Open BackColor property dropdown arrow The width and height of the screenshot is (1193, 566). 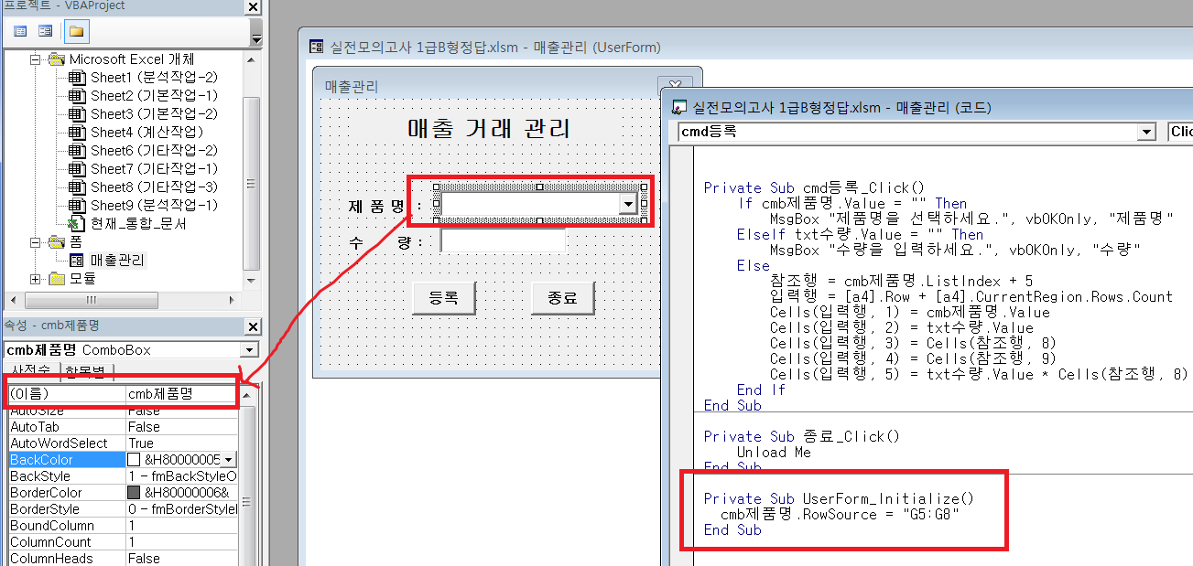click(x=228, y=460)
